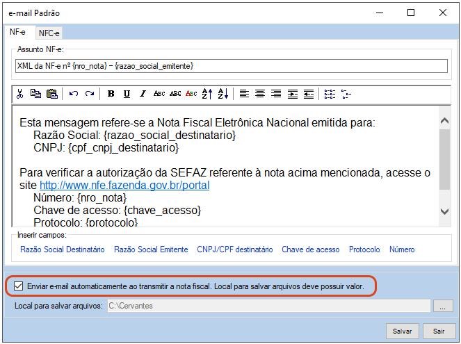Click the Paste clipboard icon
461x344 pixels.
[51, 94]
